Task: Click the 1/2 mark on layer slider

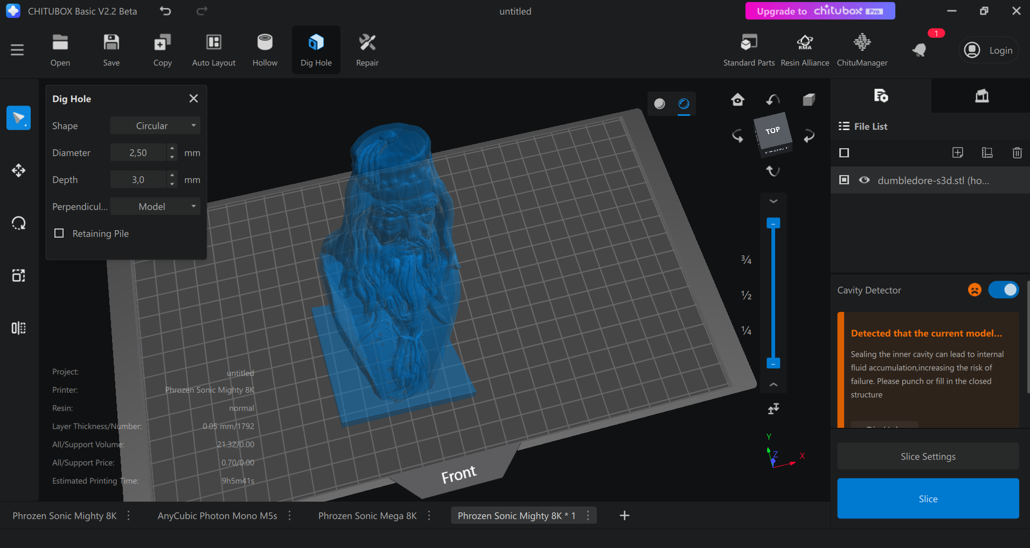Action: point(746,295)
